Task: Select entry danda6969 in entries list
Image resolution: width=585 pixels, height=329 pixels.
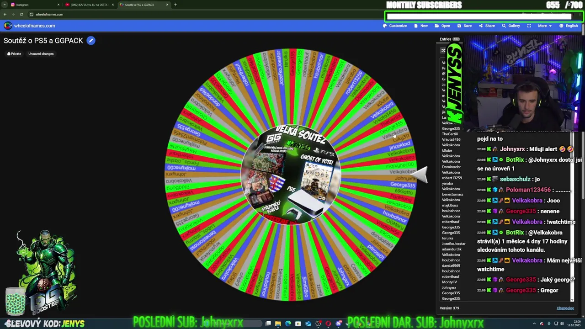Action: [451, 265]
